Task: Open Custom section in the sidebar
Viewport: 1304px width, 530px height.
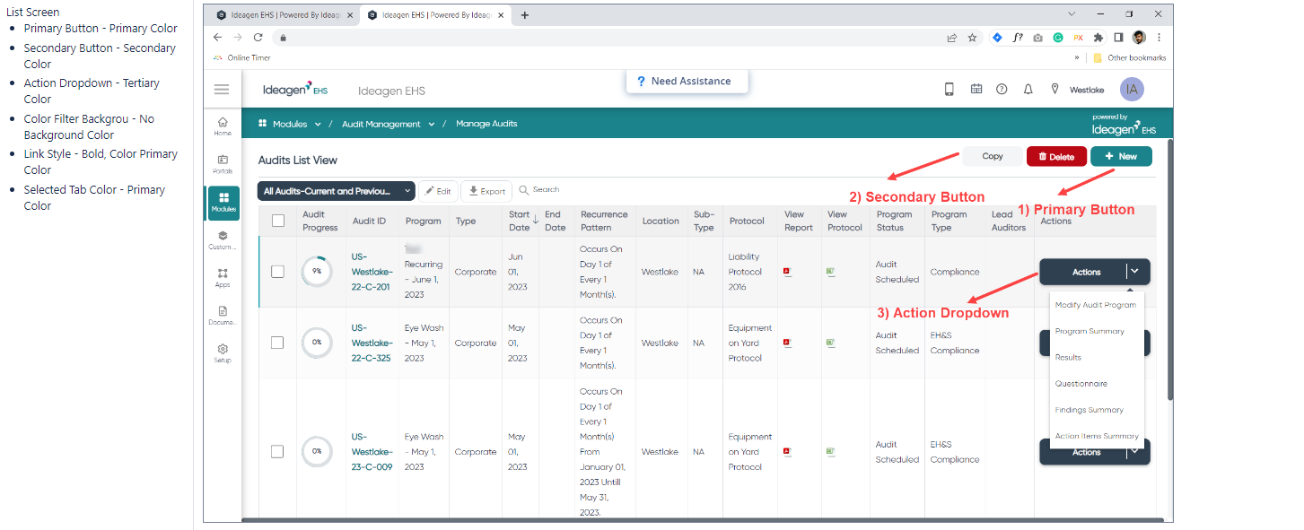Action: point(223,239)
